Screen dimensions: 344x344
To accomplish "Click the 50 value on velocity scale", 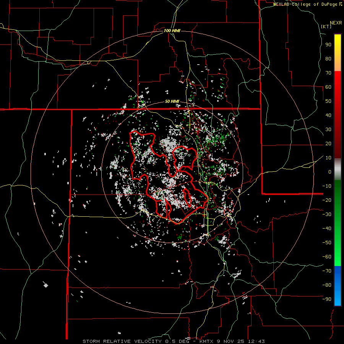I will [328, 101].
